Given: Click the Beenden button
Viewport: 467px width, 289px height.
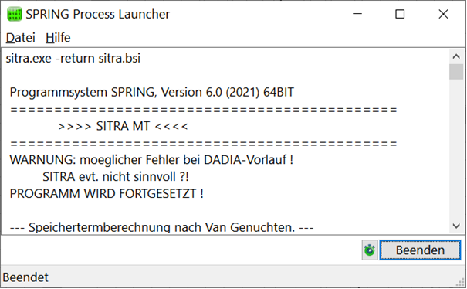Looking at the screenshot, I should click(x=420, y=250).
